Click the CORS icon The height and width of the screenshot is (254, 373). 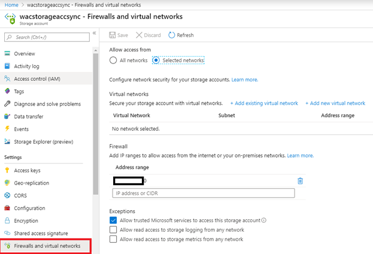7,195
